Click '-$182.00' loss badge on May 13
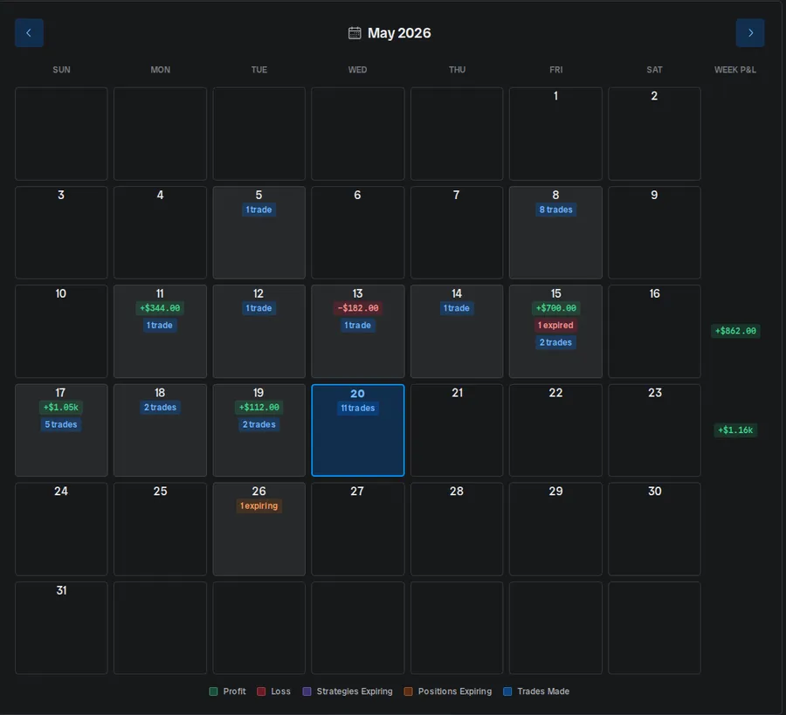The height and width of the screenshot is (715, 786). point(358,308)
